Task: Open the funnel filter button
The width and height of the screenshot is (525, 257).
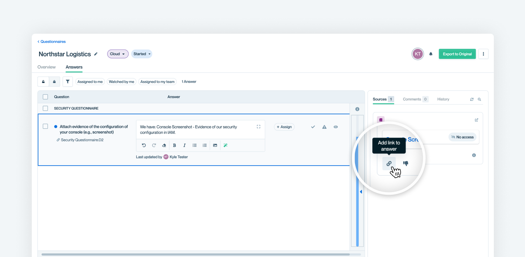Action: (x=68, y=82)
